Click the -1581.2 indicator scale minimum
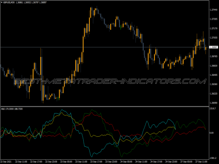Viewport: 219px width, 164px height. click(x=214, y=158)
